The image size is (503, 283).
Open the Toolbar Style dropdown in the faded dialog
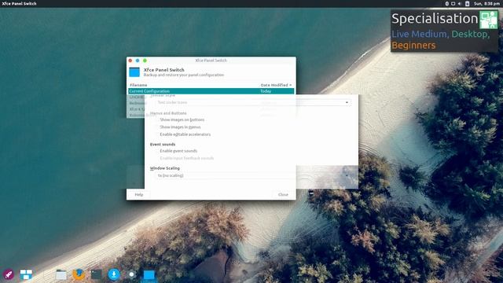253,102
